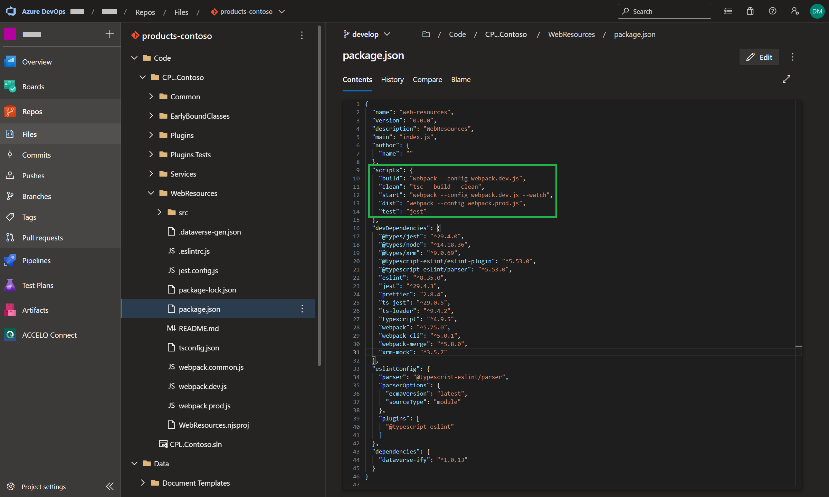The width and height of the screenshot is (829, 497).
Task: Collapse the WebResources folder
Action: click(x=151, y=193)
